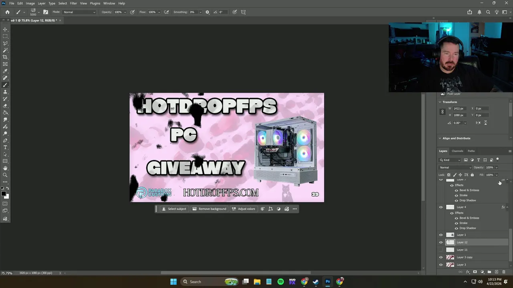Hide Layer 4 with its eye icon
This screenshot has width=513, height=288.
(441, 207)
